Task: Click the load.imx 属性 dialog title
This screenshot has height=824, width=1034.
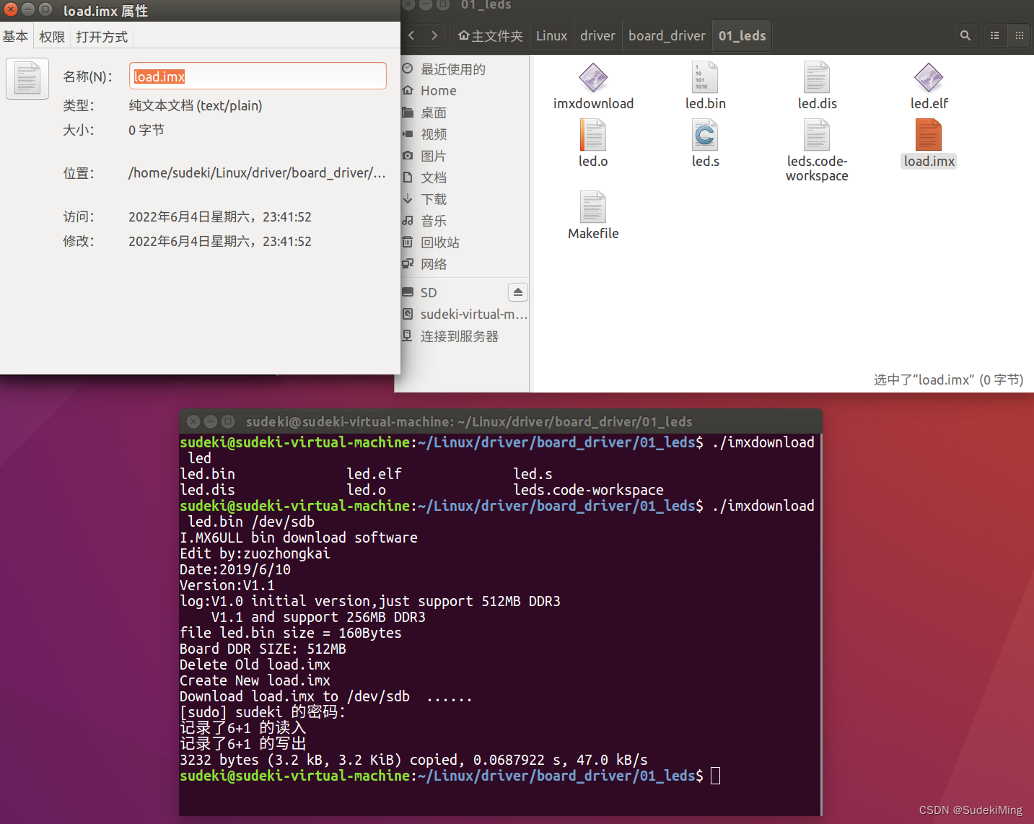Action: (x=105, y=11)
